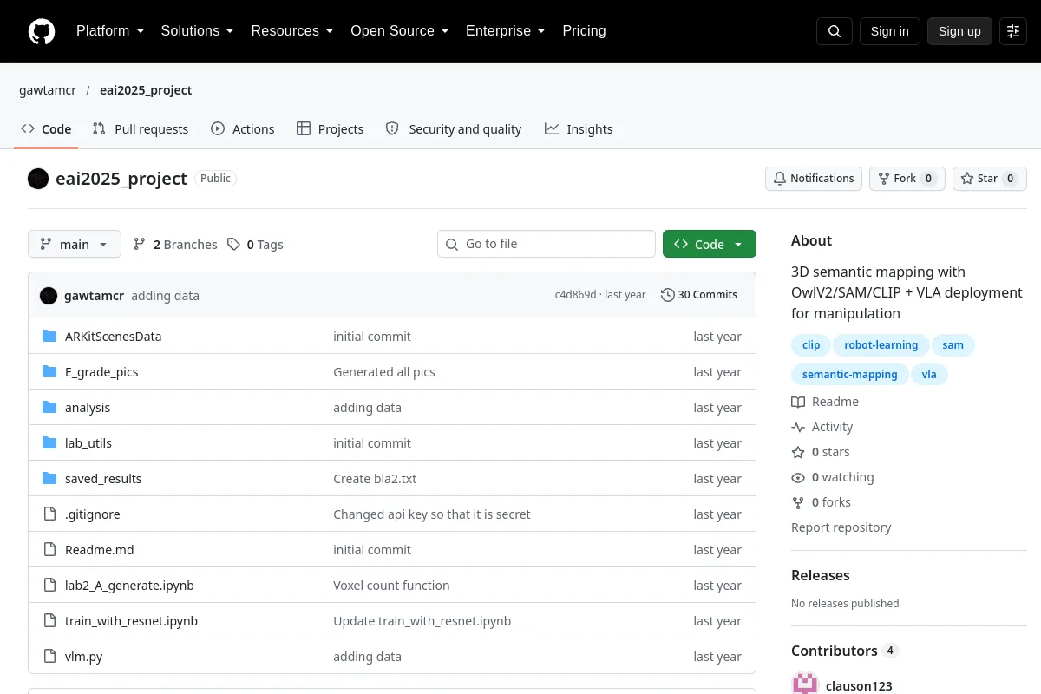Click the lab_utils folder icon
Viewport: 1041px width, 694px height.
[49, 443]
